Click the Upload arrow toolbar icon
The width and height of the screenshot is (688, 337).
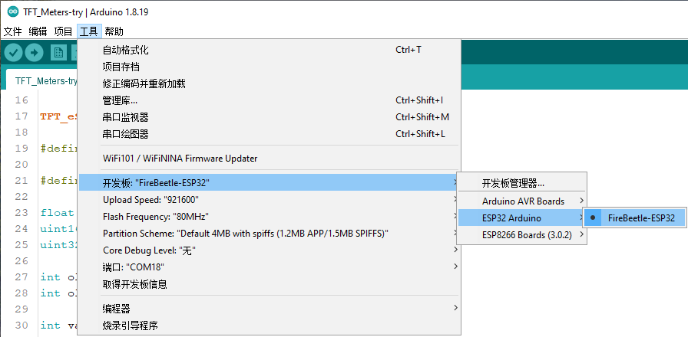click(35, 53)
